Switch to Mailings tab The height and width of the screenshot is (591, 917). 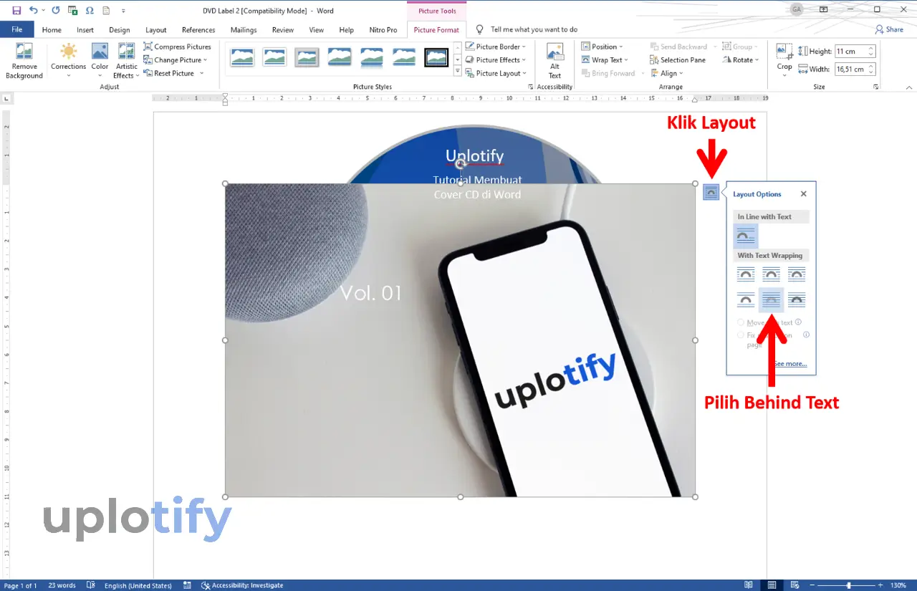click(244, 30)
